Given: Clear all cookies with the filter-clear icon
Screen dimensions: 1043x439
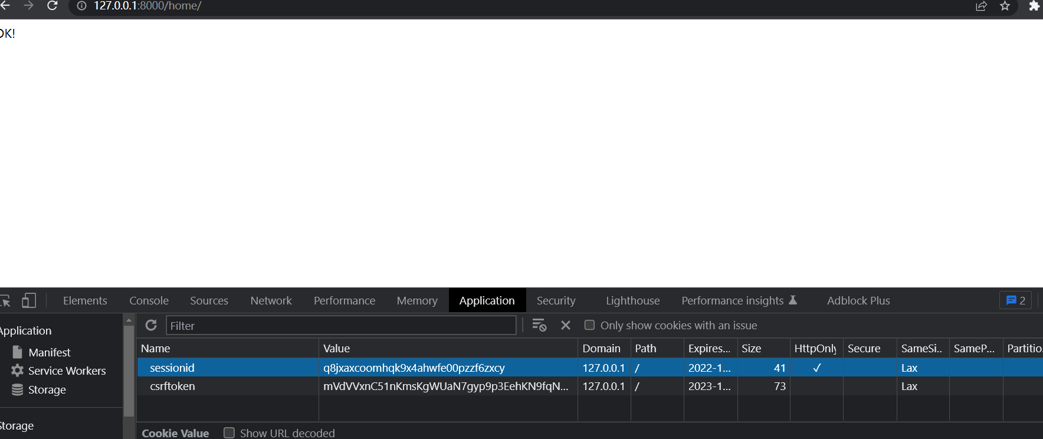Looking at the screenshot, I should point(539,325).
